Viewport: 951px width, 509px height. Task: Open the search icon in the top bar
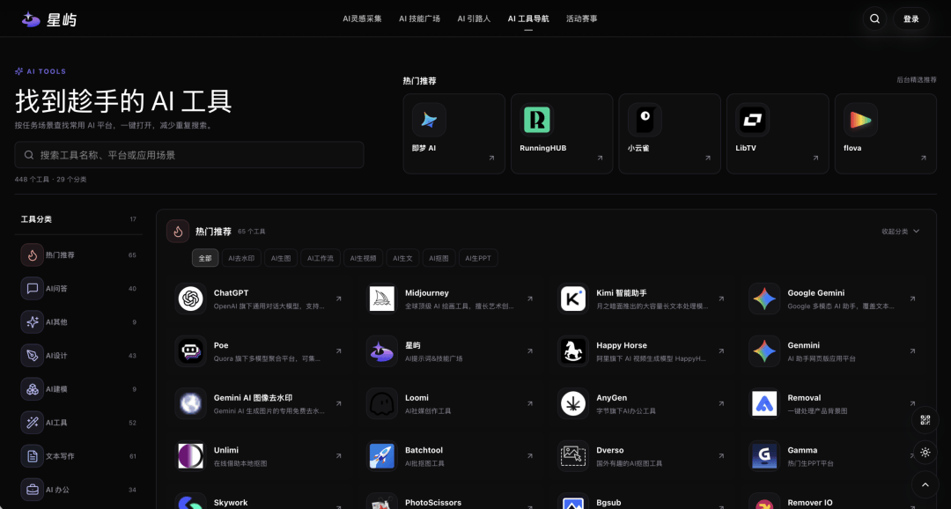[x=874, y=18]
